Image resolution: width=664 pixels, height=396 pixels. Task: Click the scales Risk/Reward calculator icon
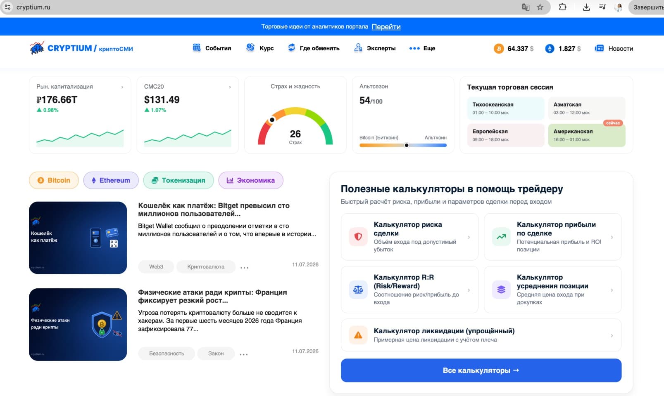[358, 290]
